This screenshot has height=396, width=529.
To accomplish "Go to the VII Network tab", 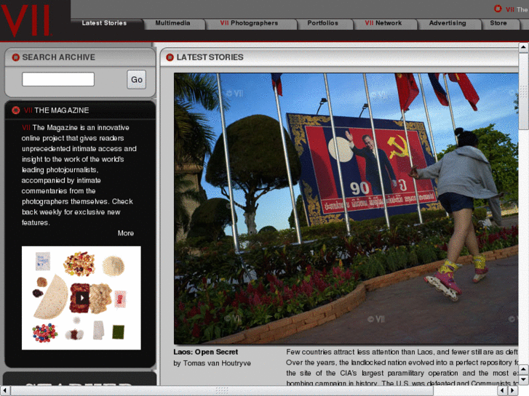I will pyautogui.click(x=383, y=23).
